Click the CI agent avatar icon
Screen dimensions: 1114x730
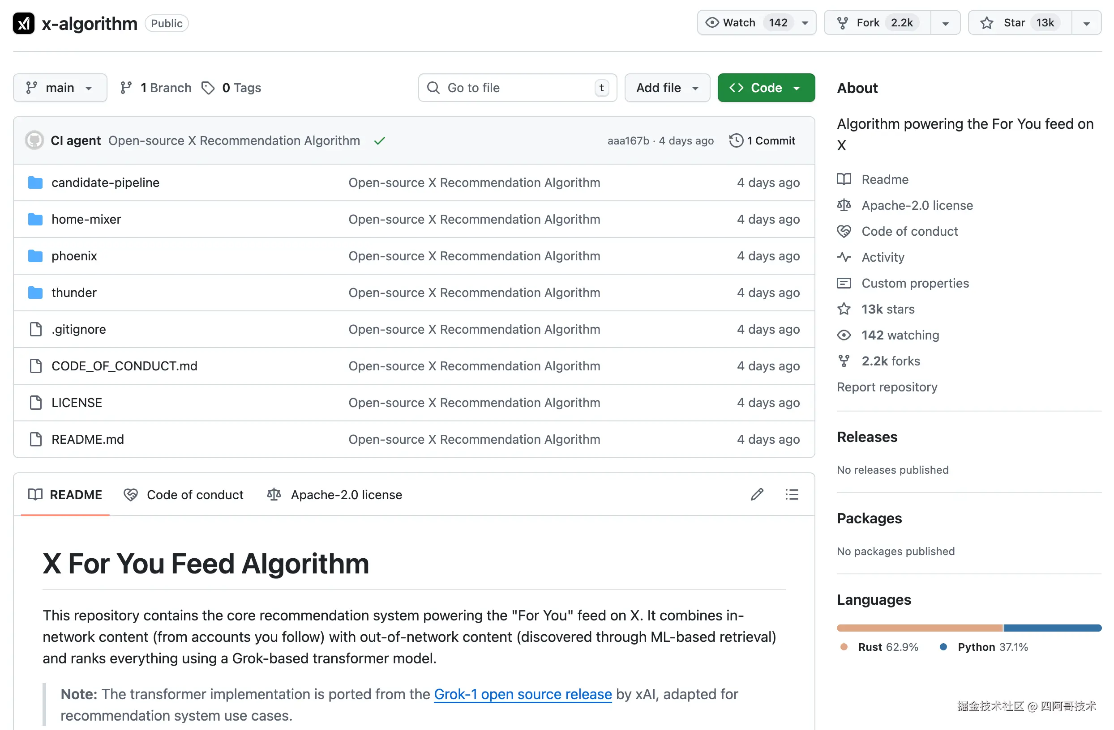point(34,140)
